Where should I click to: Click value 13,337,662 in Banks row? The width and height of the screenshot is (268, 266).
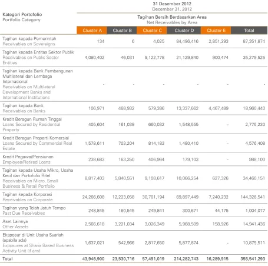(187, 108)
